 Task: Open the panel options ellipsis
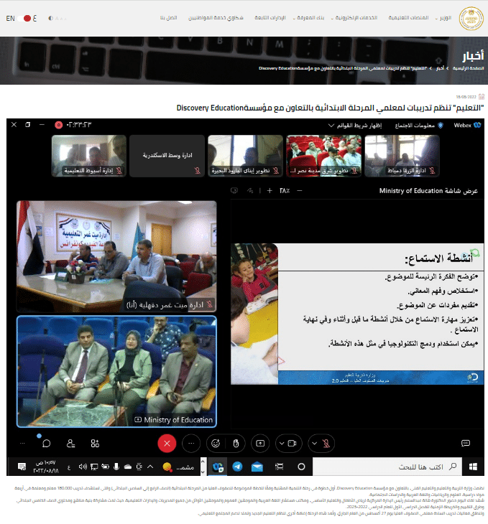pos(22,444)
